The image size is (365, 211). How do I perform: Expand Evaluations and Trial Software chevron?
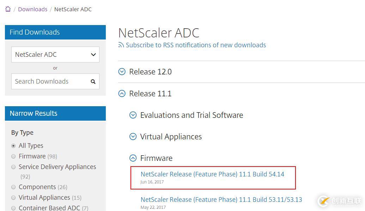(x=133, y=115)
